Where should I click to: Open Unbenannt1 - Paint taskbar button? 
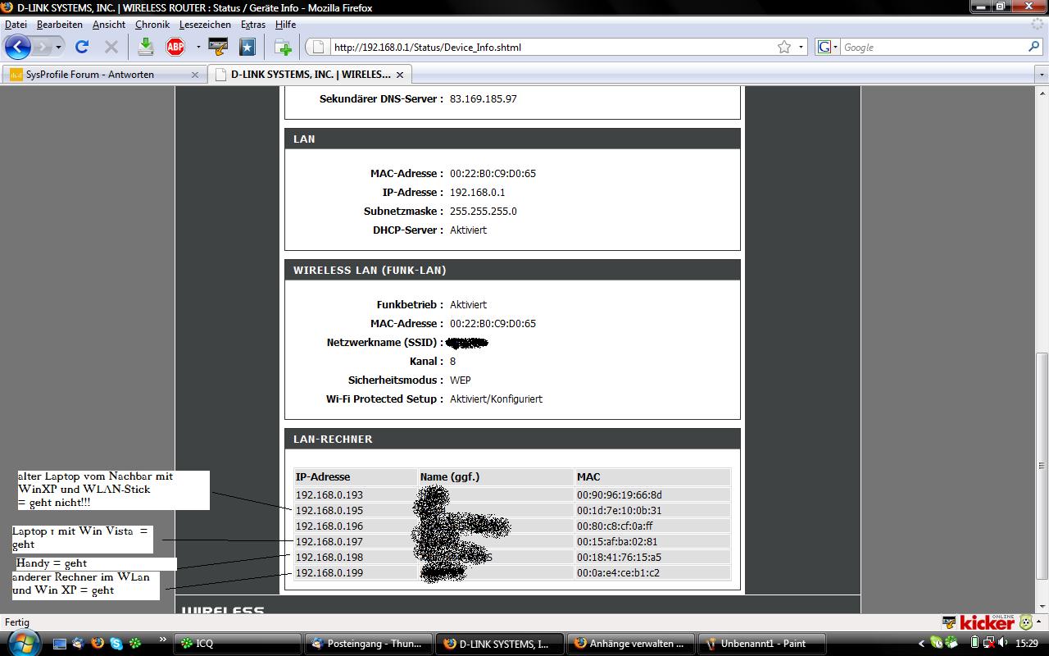coord(761,644)
